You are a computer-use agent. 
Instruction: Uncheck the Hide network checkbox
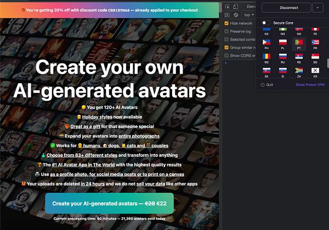226,23
